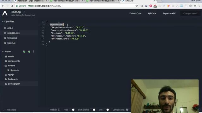Click App.js file icon in Open files

pyautogui.click(x=5, y=28)
